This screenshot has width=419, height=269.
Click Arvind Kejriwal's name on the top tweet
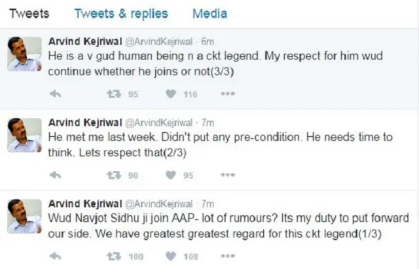pos(84,41)
